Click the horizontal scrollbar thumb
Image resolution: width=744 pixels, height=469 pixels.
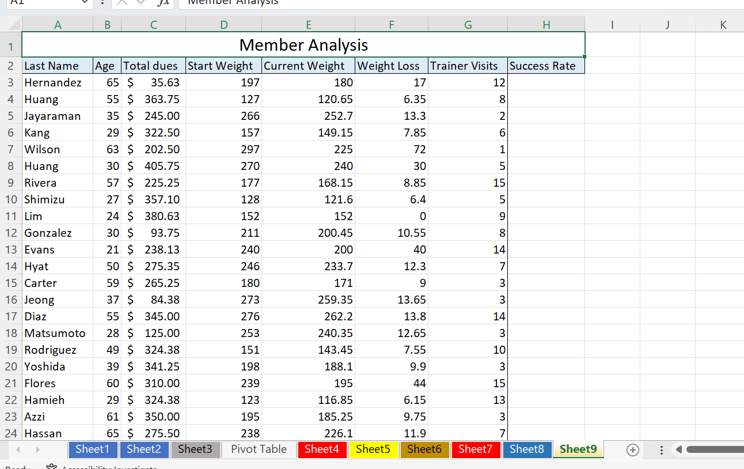715,449
